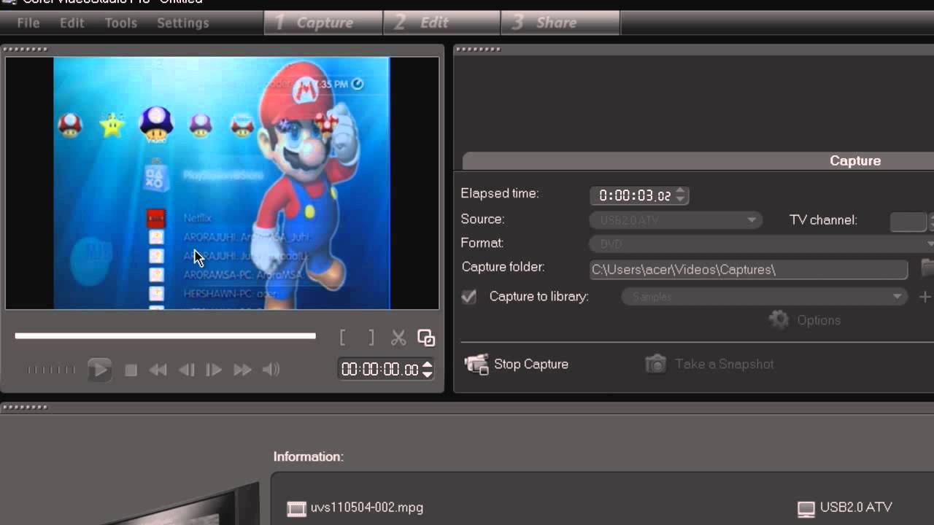Set mark-in with left bracket icon
Image resolution: width=934 pixels, height=525 pixels.
point(343,338)
